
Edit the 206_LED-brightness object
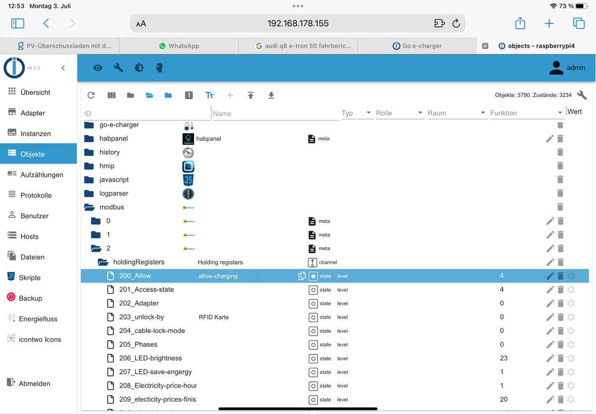point(550,358)
